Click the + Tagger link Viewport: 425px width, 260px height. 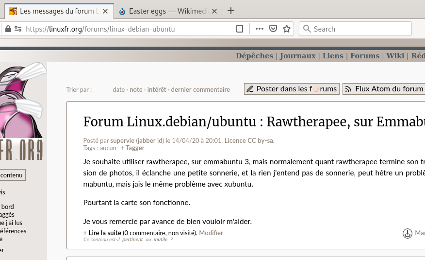(x=132, y=148)
